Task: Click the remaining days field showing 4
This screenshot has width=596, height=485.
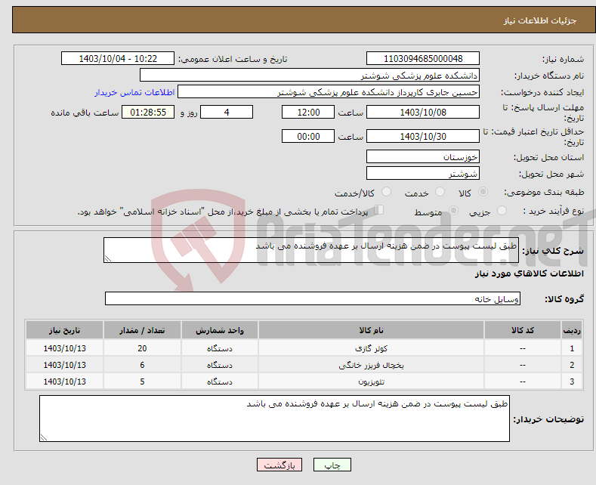Action: (227, 112)
